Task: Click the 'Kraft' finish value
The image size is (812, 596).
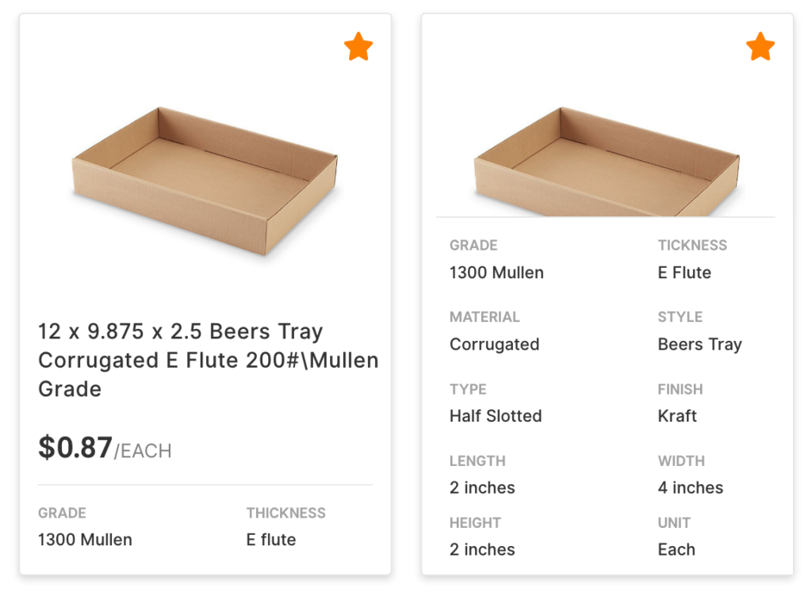Action: pyautogui.click(x=677, y=416)
